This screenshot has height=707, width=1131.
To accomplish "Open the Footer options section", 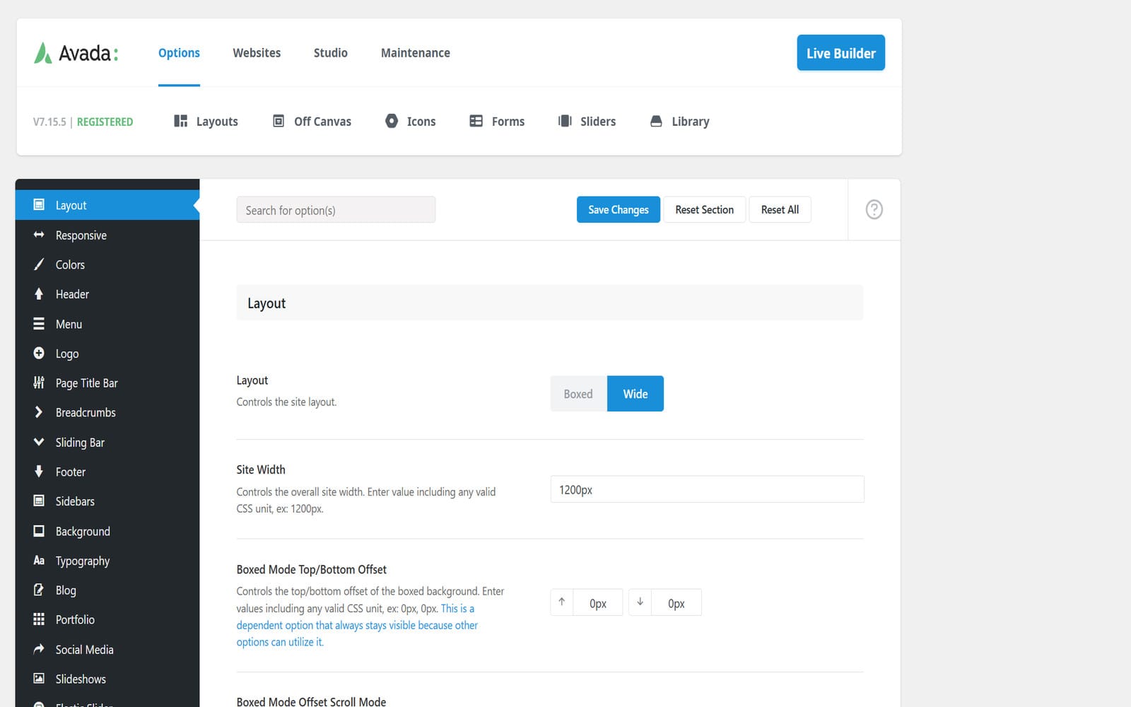I will (107, 472).
